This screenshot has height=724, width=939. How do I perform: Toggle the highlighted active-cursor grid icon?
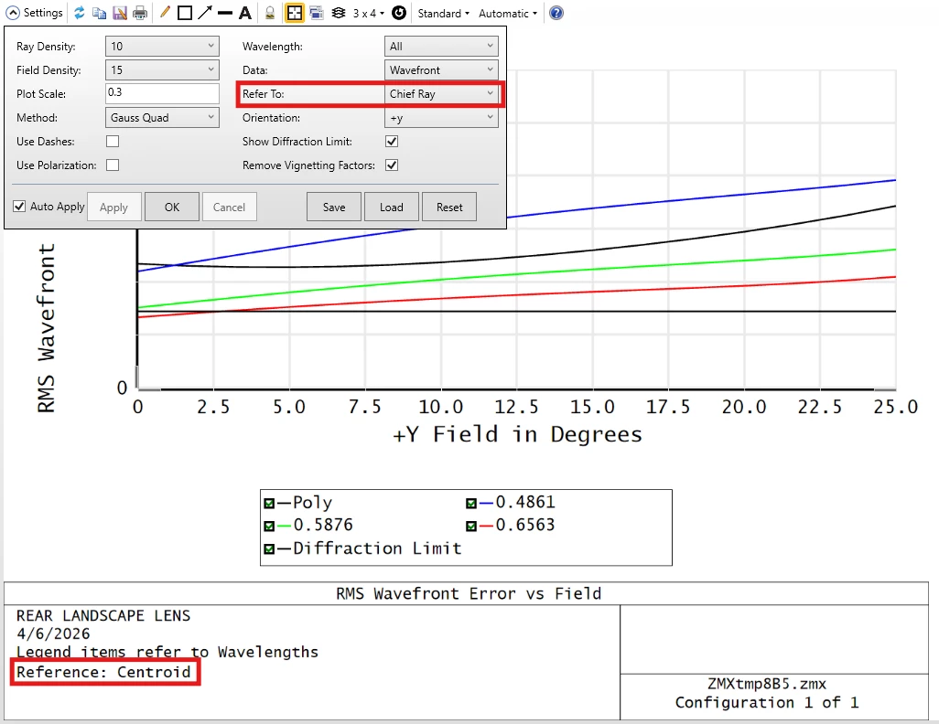click(x=294, y=13)
